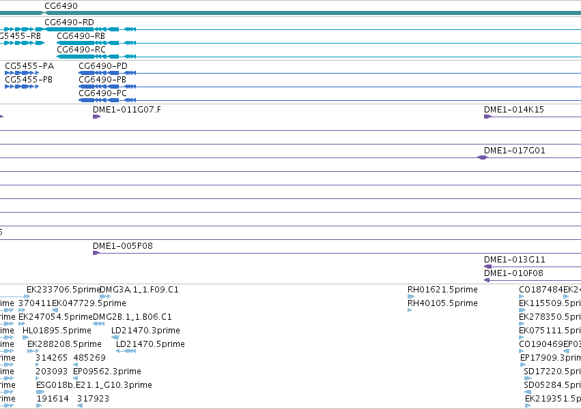
Task: Click the CG5455-PA protein label
Action: [x=29, y=66]
